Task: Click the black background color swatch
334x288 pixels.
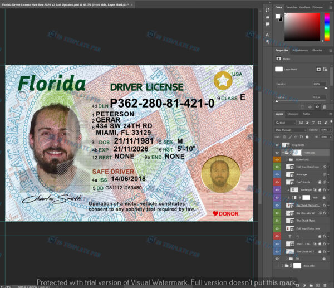Action: tap(281, 19)
